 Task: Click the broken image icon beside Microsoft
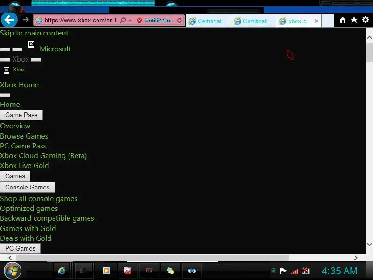click(31, 44)
